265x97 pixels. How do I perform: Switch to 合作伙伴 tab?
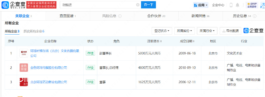[x=156, y=16]
